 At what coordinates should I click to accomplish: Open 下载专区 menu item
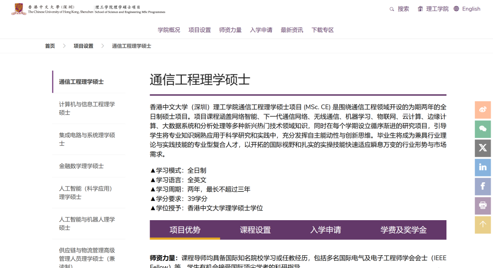click(x=323, y=30)
